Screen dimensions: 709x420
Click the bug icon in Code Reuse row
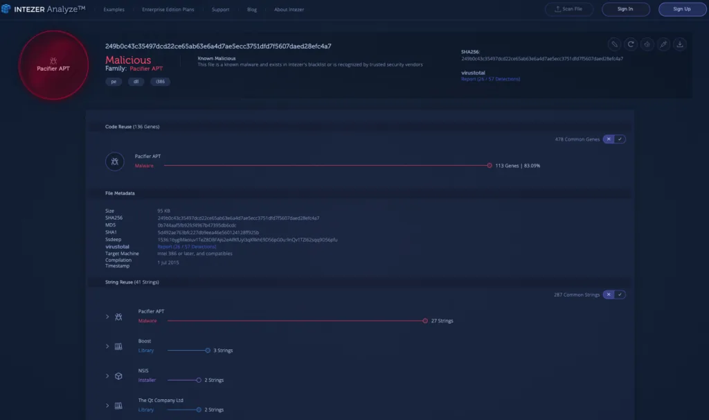point(115,161)
